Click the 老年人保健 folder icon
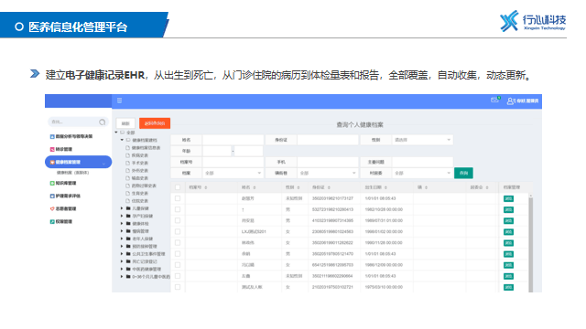586x329 pixels. click(128, 239)
